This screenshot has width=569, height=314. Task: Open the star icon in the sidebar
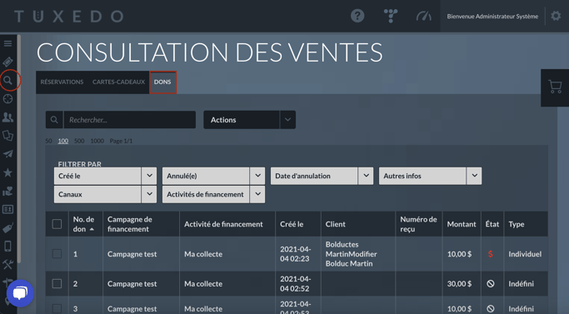coord(7,172)
